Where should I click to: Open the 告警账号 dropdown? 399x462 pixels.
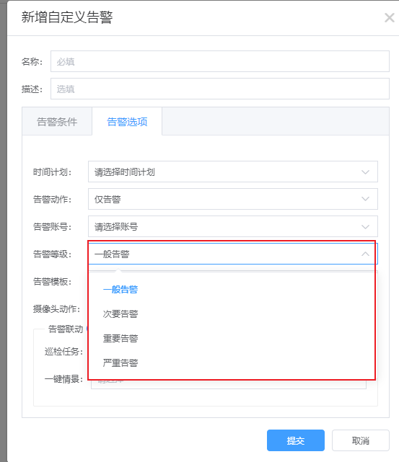(233, 226)
